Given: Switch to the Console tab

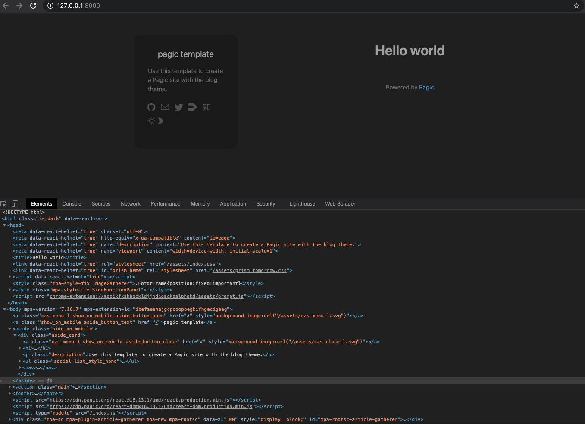Looking at the screenshot, I should 72,204.
